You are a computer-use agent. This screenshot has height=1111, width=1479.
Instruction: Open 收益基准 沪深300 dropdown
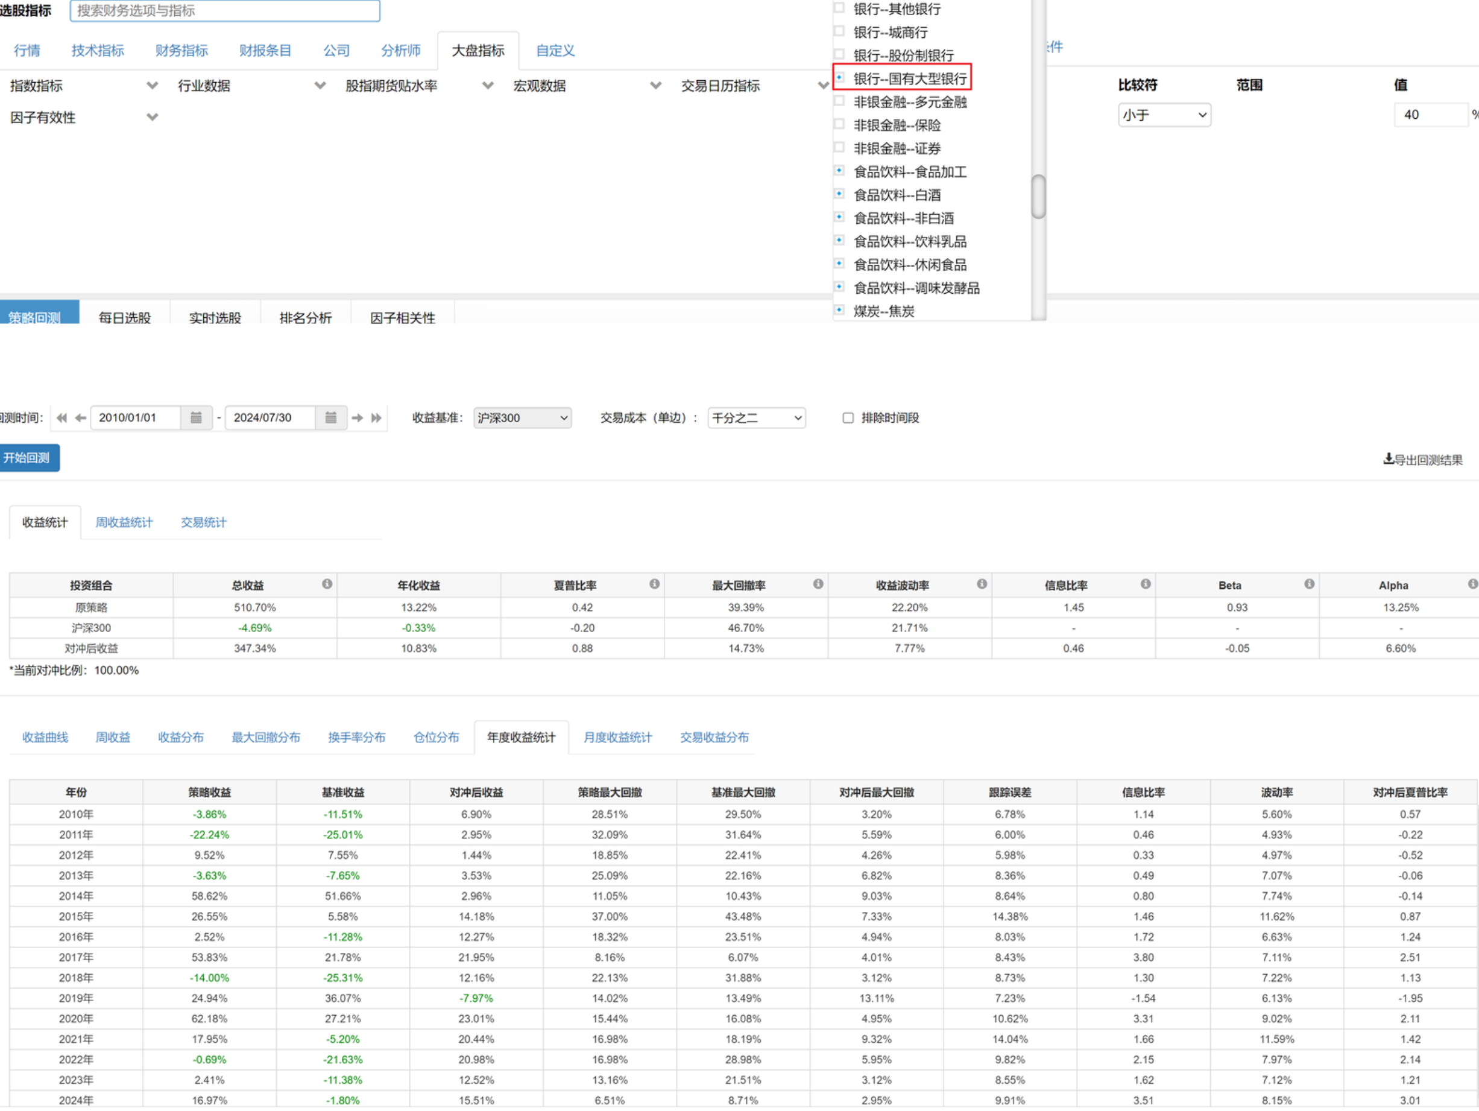[x=522, y=418]
